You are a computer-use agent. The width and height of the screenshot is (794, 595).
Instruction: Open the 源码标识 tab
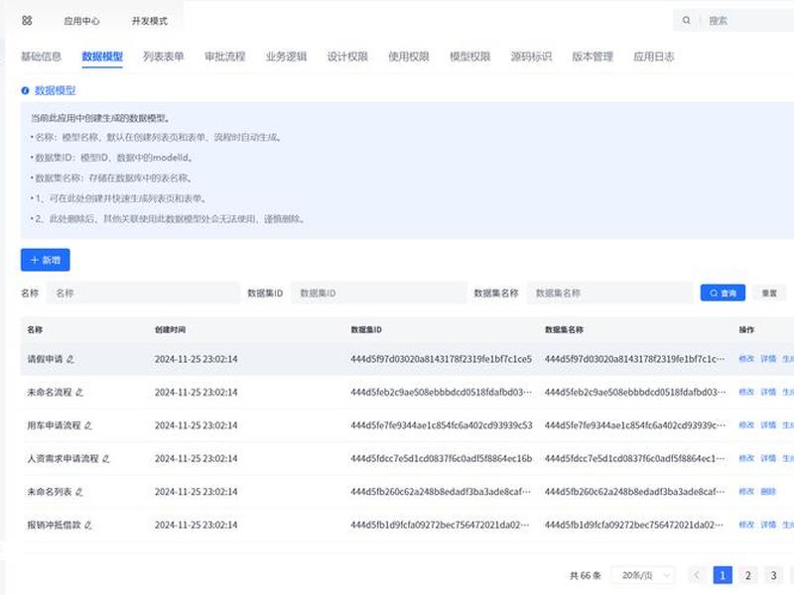(531, 57)
